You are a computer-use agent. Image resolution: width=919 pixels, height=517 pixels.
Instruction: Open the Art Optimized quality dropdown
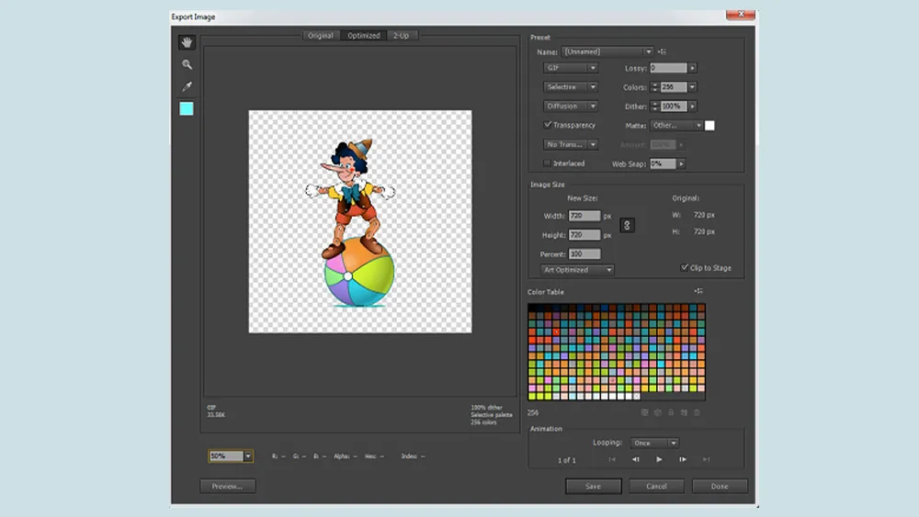point(577,270)
